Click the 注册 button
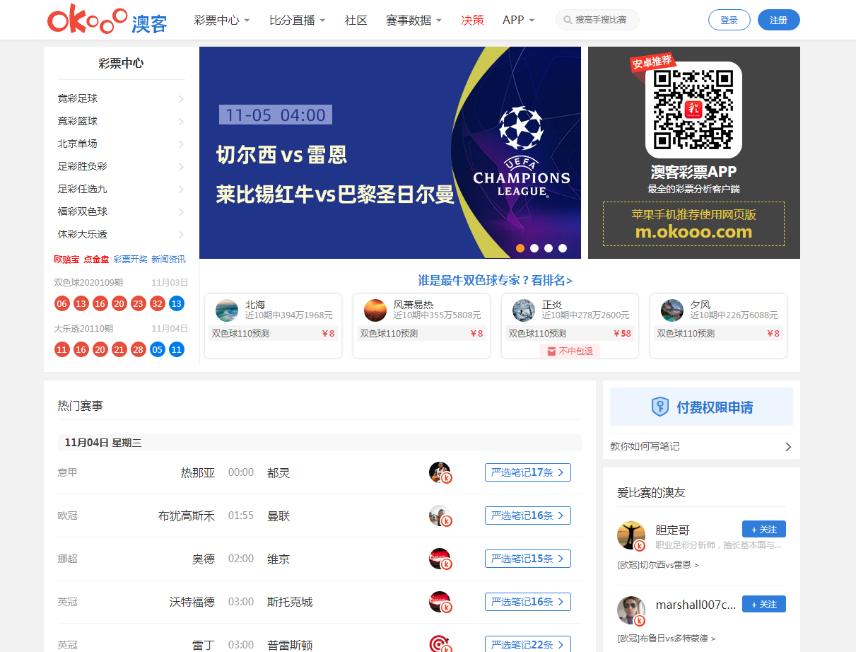The image size is (856, 652). point(778,21)
